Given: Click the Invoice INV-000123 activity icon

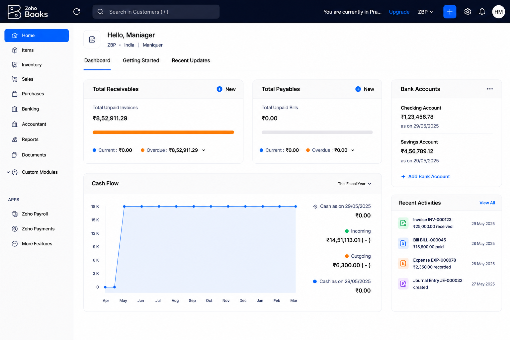Looking at the screenshot, I should 403,223.
